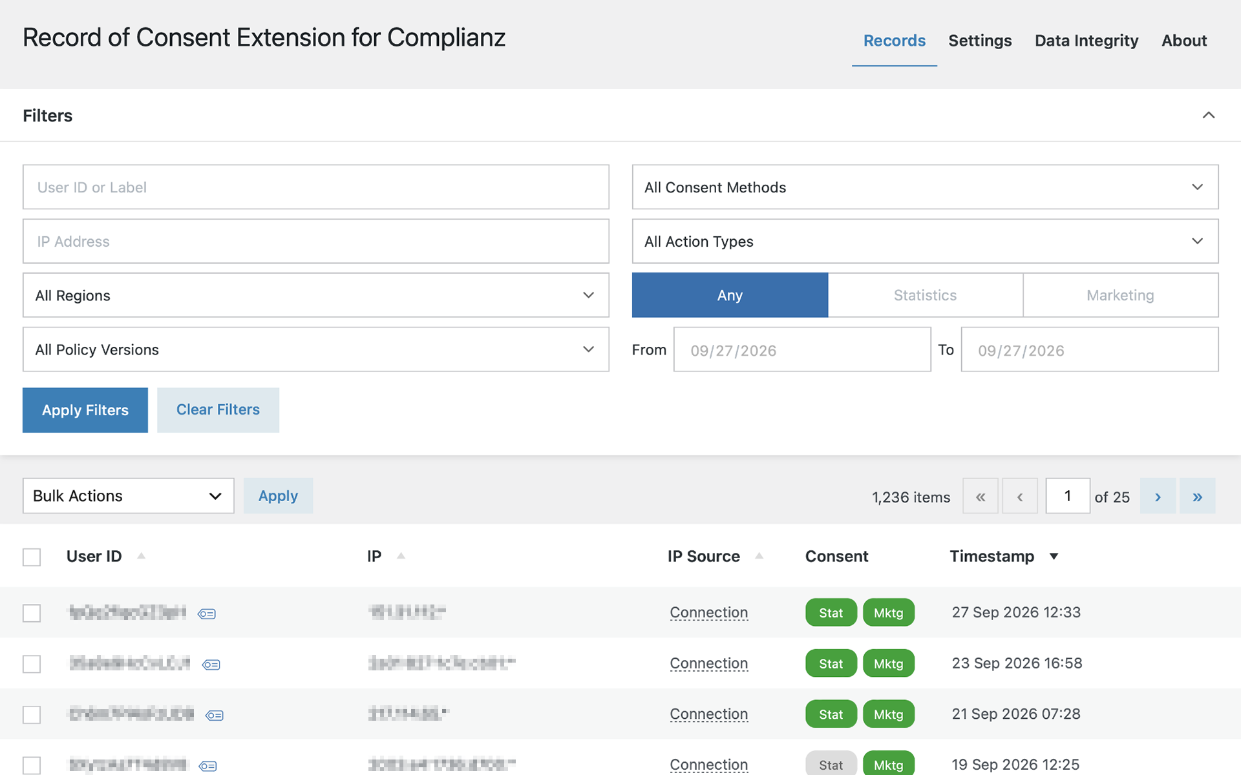Select the Statistics consent toggle
Screen dimensions: 1241x775
pyautogui.click(x=925, y=295)
